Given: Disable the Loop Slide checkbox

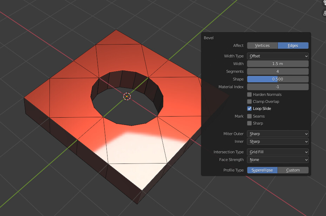Looking at the screenshot, I should [249, 109].
